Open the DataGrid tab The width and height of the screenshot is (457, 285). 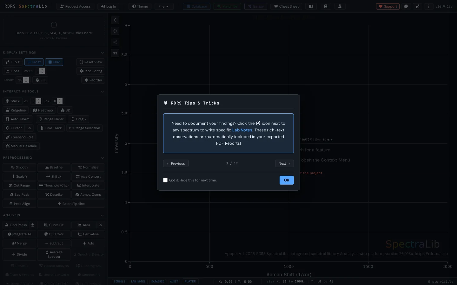pos(158,282)
